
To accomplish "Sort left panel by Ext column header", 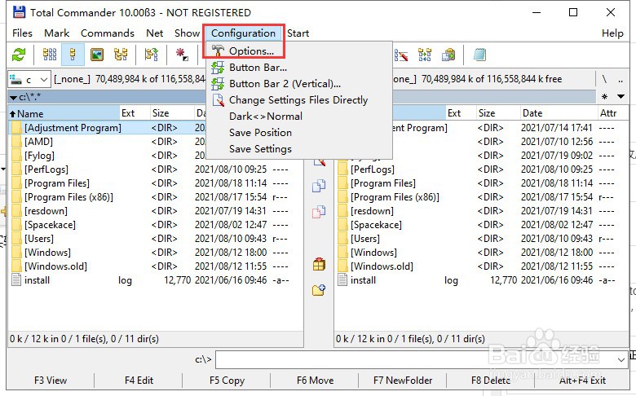I will coord(135,113).
